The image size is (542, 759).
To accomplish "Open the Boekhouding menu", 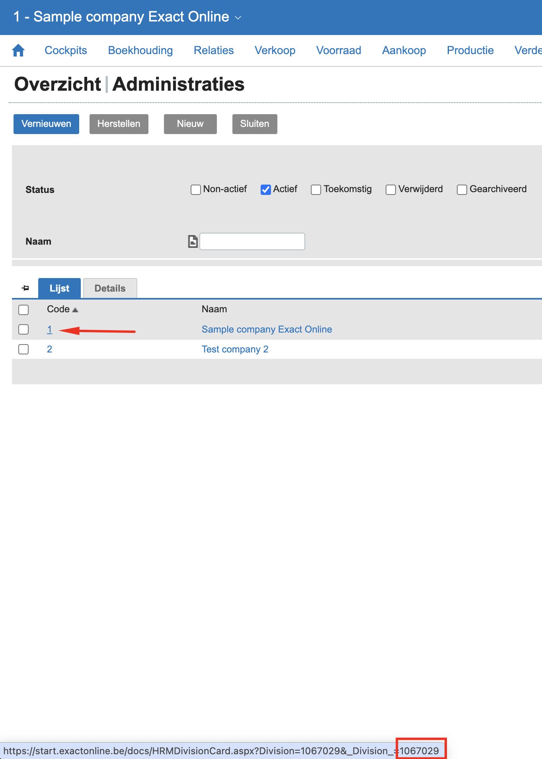I will 140,51.
